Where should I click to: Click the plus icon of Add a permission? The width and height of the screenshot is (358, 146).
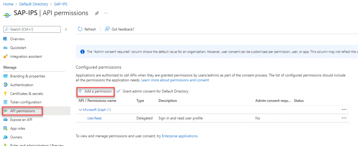pos(80,91)
